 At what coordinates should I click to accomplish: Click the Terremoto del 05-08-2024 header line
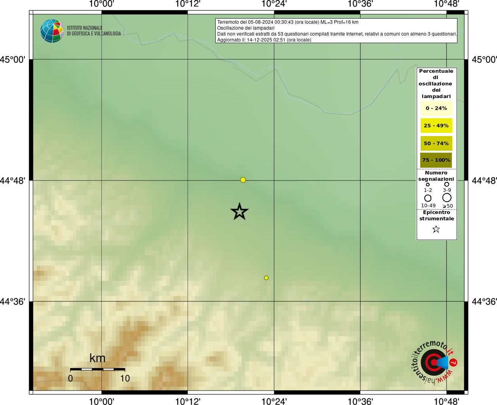click(288, 22)
